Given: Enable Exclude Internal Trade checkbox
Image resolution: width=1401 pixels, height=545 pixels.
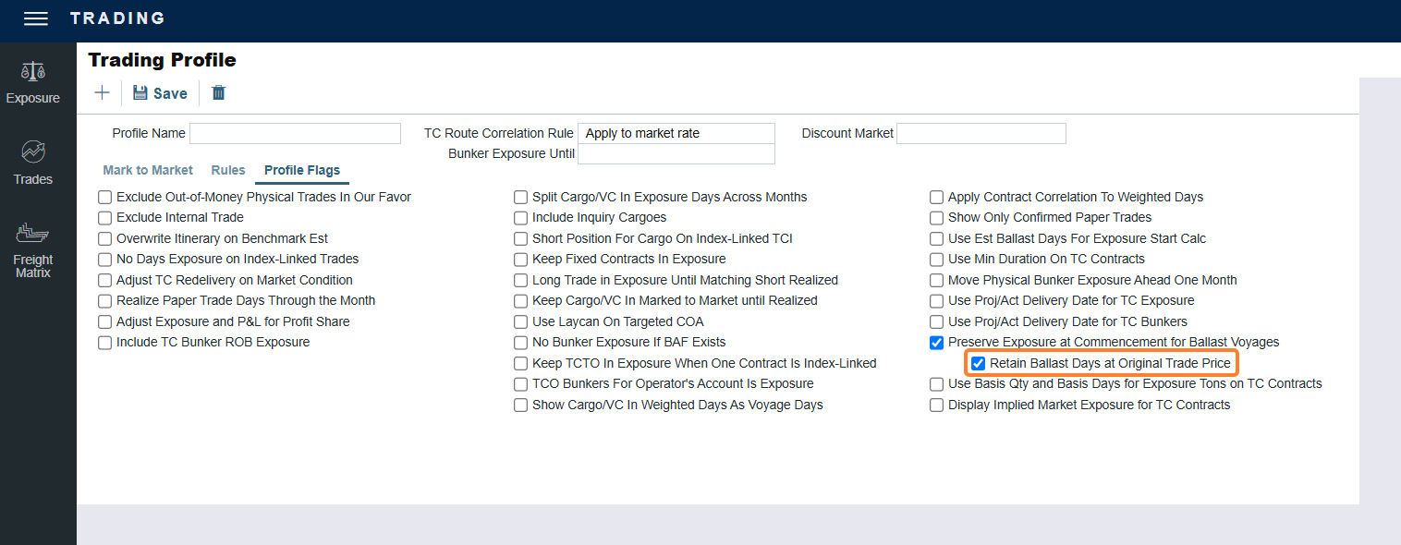Looking at the screenshot, I should 105,218.
